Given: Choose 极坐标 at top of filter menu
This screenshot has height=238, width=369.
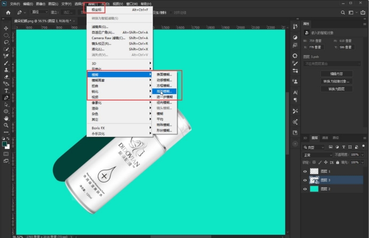Looking at the screenshot, I should tap(120, 10).
